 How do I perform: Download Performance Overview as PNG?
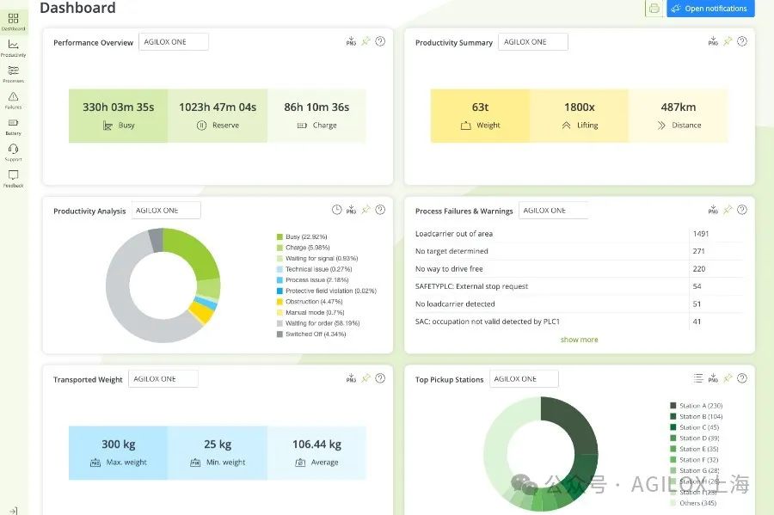(x=351, y=41)
